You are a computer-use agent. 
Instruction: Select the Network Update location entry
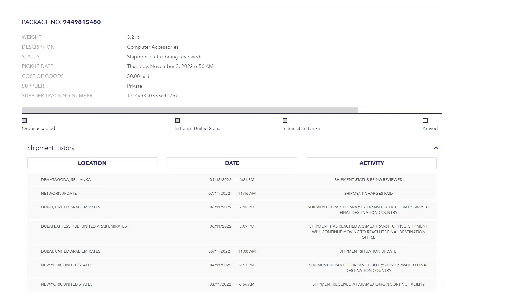point(59,193)
